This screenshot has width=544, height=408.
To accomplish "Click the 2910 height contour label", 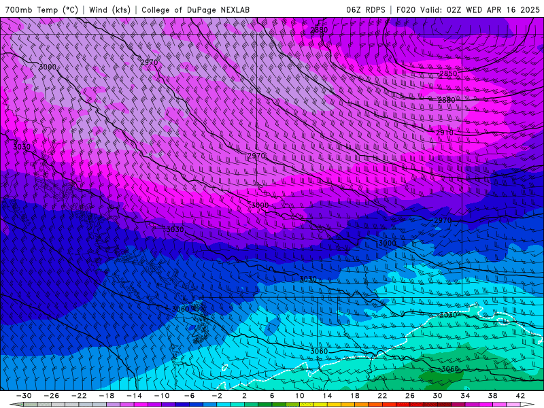I will pos(445,133).
